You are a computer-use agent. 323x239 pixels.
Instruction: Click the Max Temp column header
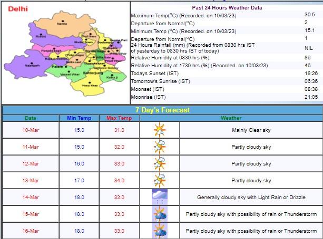click(119, 118)
